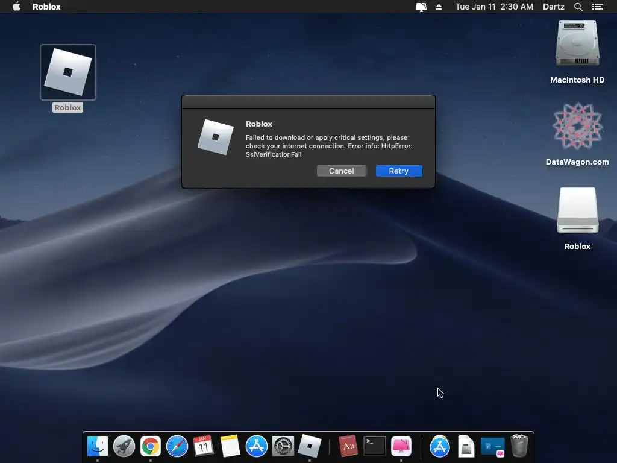Open the App Store icon next to Notes

(x=257, y=446)
